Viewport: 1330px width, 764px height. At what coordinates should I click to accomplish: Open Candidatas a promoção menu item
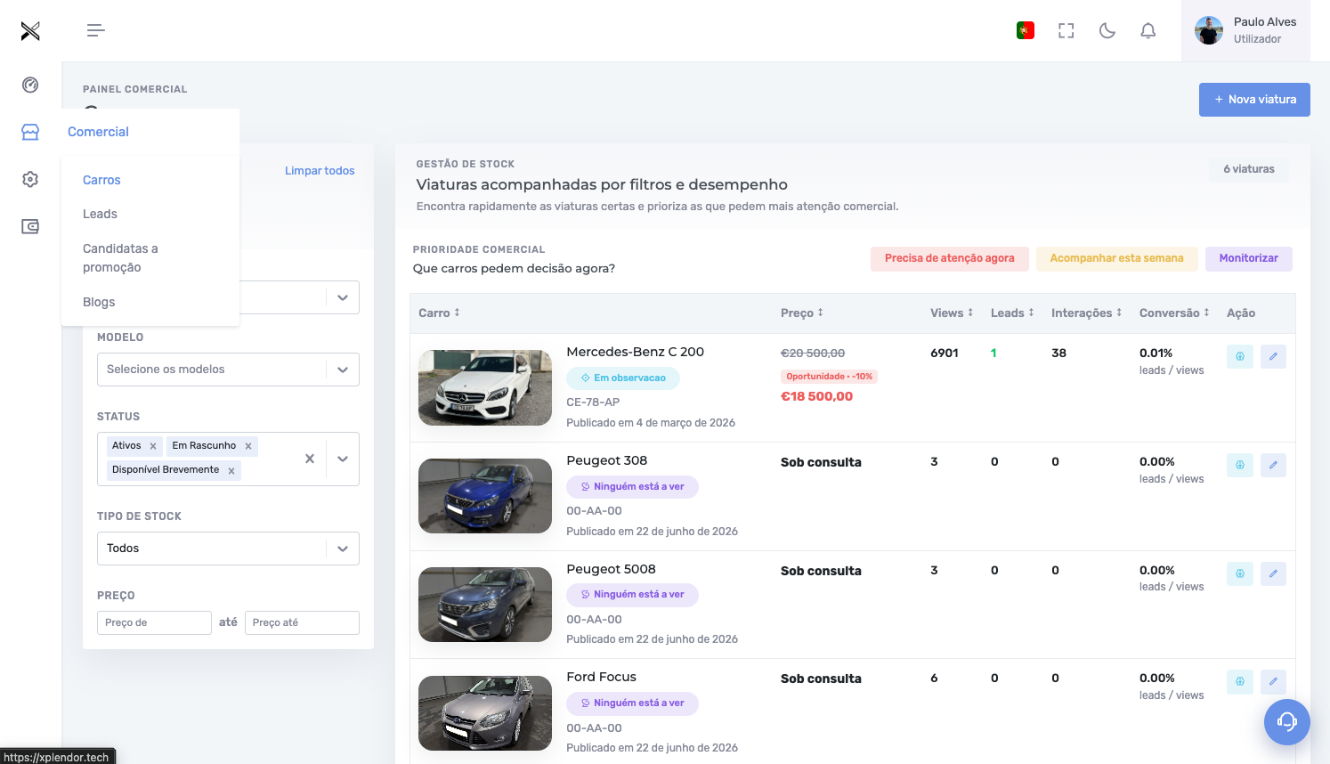pyautogui.click(x=120, y=257)
